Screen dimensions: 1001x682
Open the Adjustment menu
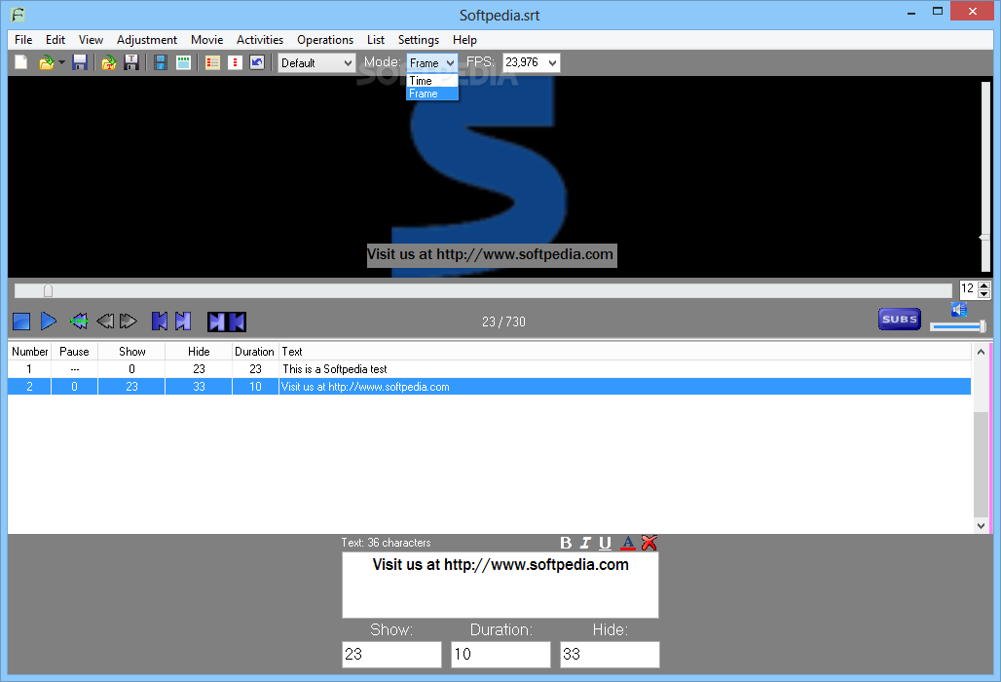click(147, 40)
